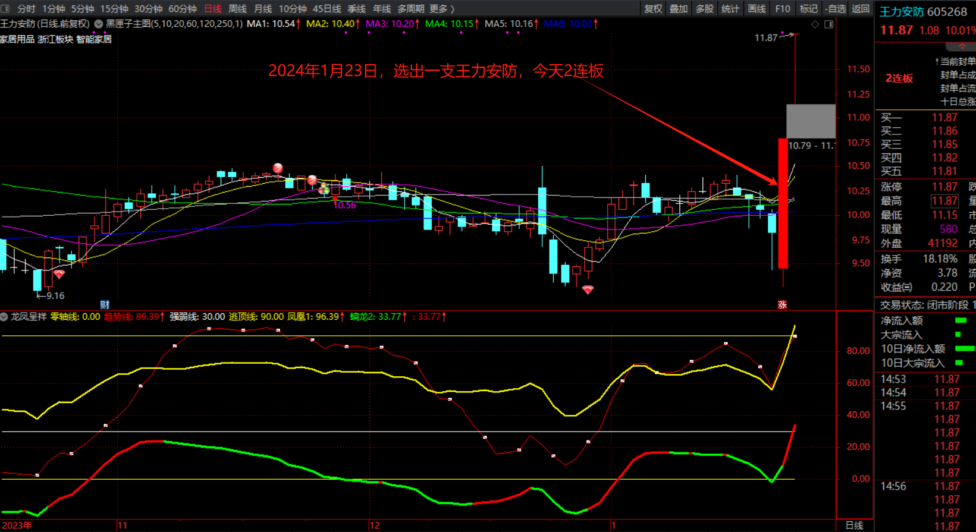Toggle the 标记 mark button
The image size is (976, 532).
pyautogui.click(x=808, y=9)
